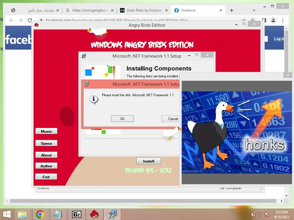Open Google Chrome from the taskbar
This screenshot has height=220, width=294.
coord(40,214)
